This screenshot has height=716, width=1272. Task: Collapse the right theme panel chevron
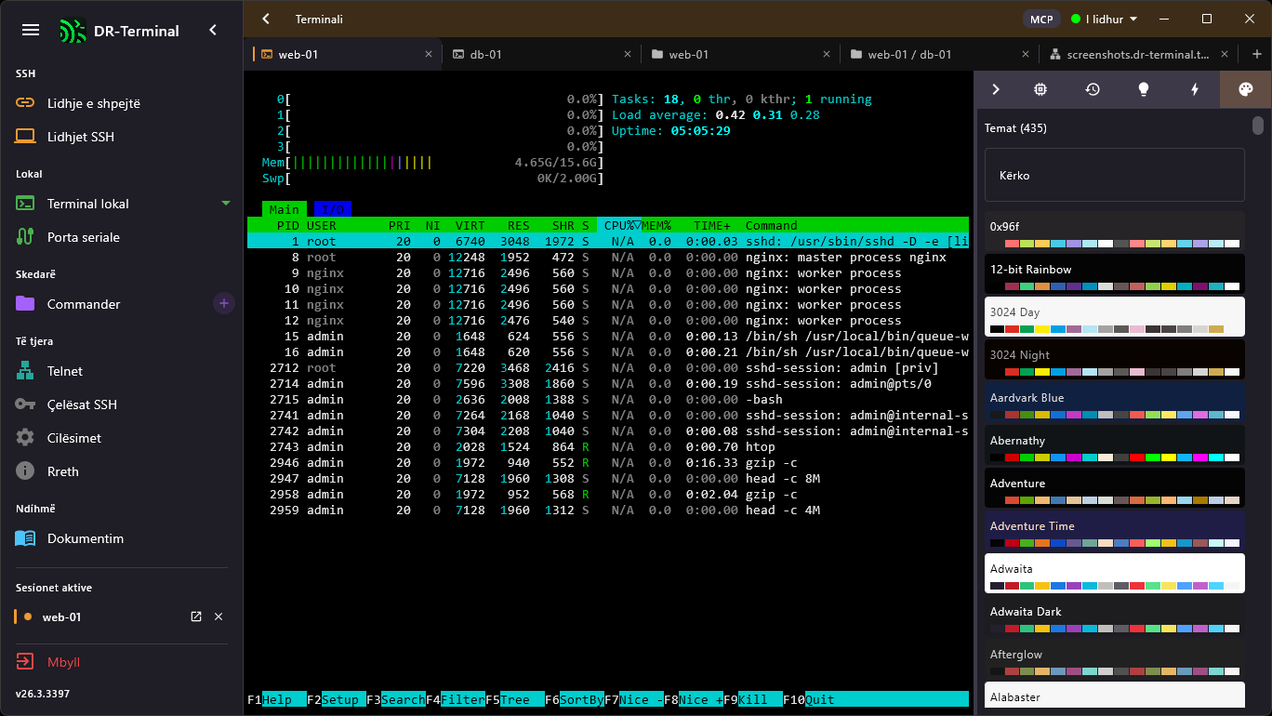point(995,89)
